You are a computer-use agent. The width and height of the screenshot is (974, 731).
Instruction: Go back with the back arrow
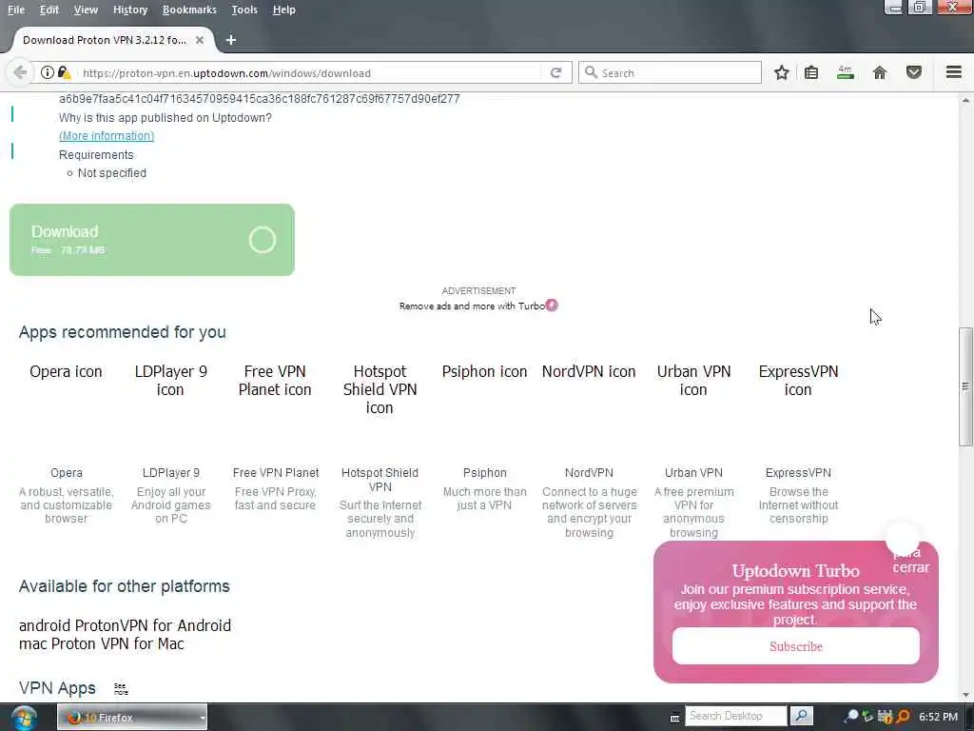coord(20,72)
